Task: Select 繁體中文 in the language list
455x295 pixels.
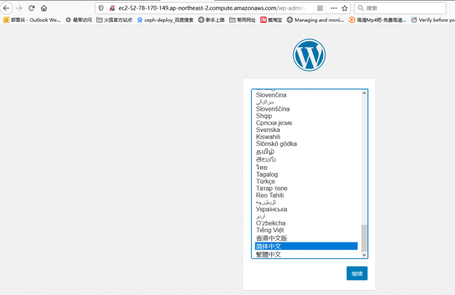Action: point(307,254)
